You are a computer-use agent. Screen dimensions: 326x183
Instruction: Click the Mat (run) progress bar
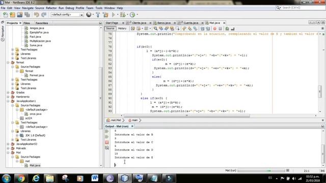[x=261, y=171]
